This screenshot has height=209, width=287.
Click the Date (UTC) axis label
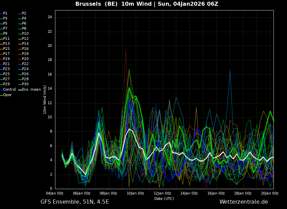[164, 199]
